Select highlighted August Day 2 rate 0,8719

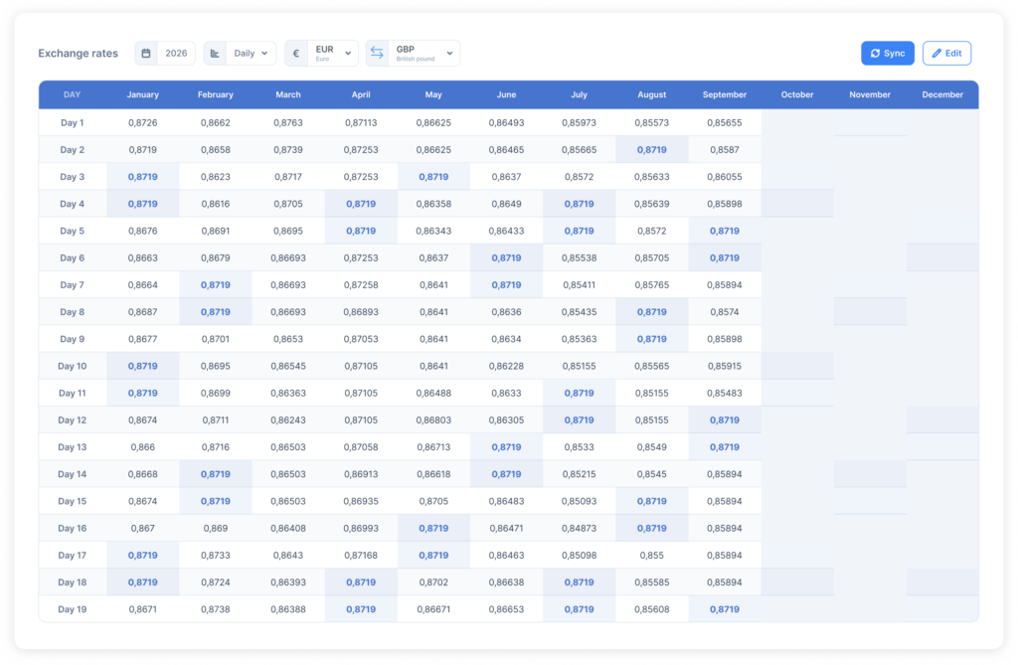(652, 150)
